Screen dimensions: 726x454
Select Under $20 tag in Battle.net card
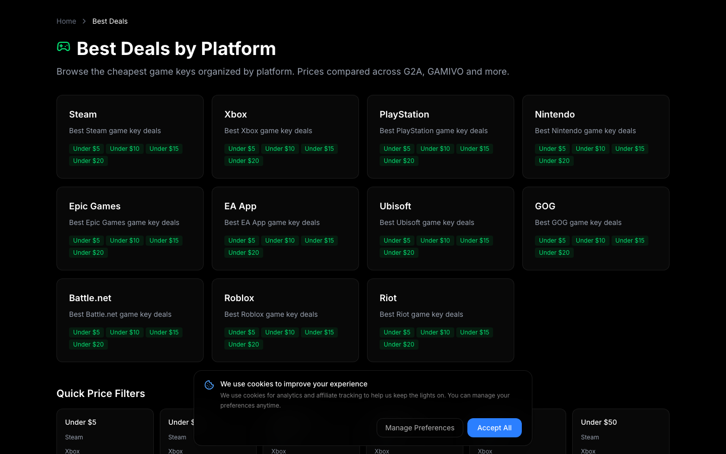click(88, 345)
